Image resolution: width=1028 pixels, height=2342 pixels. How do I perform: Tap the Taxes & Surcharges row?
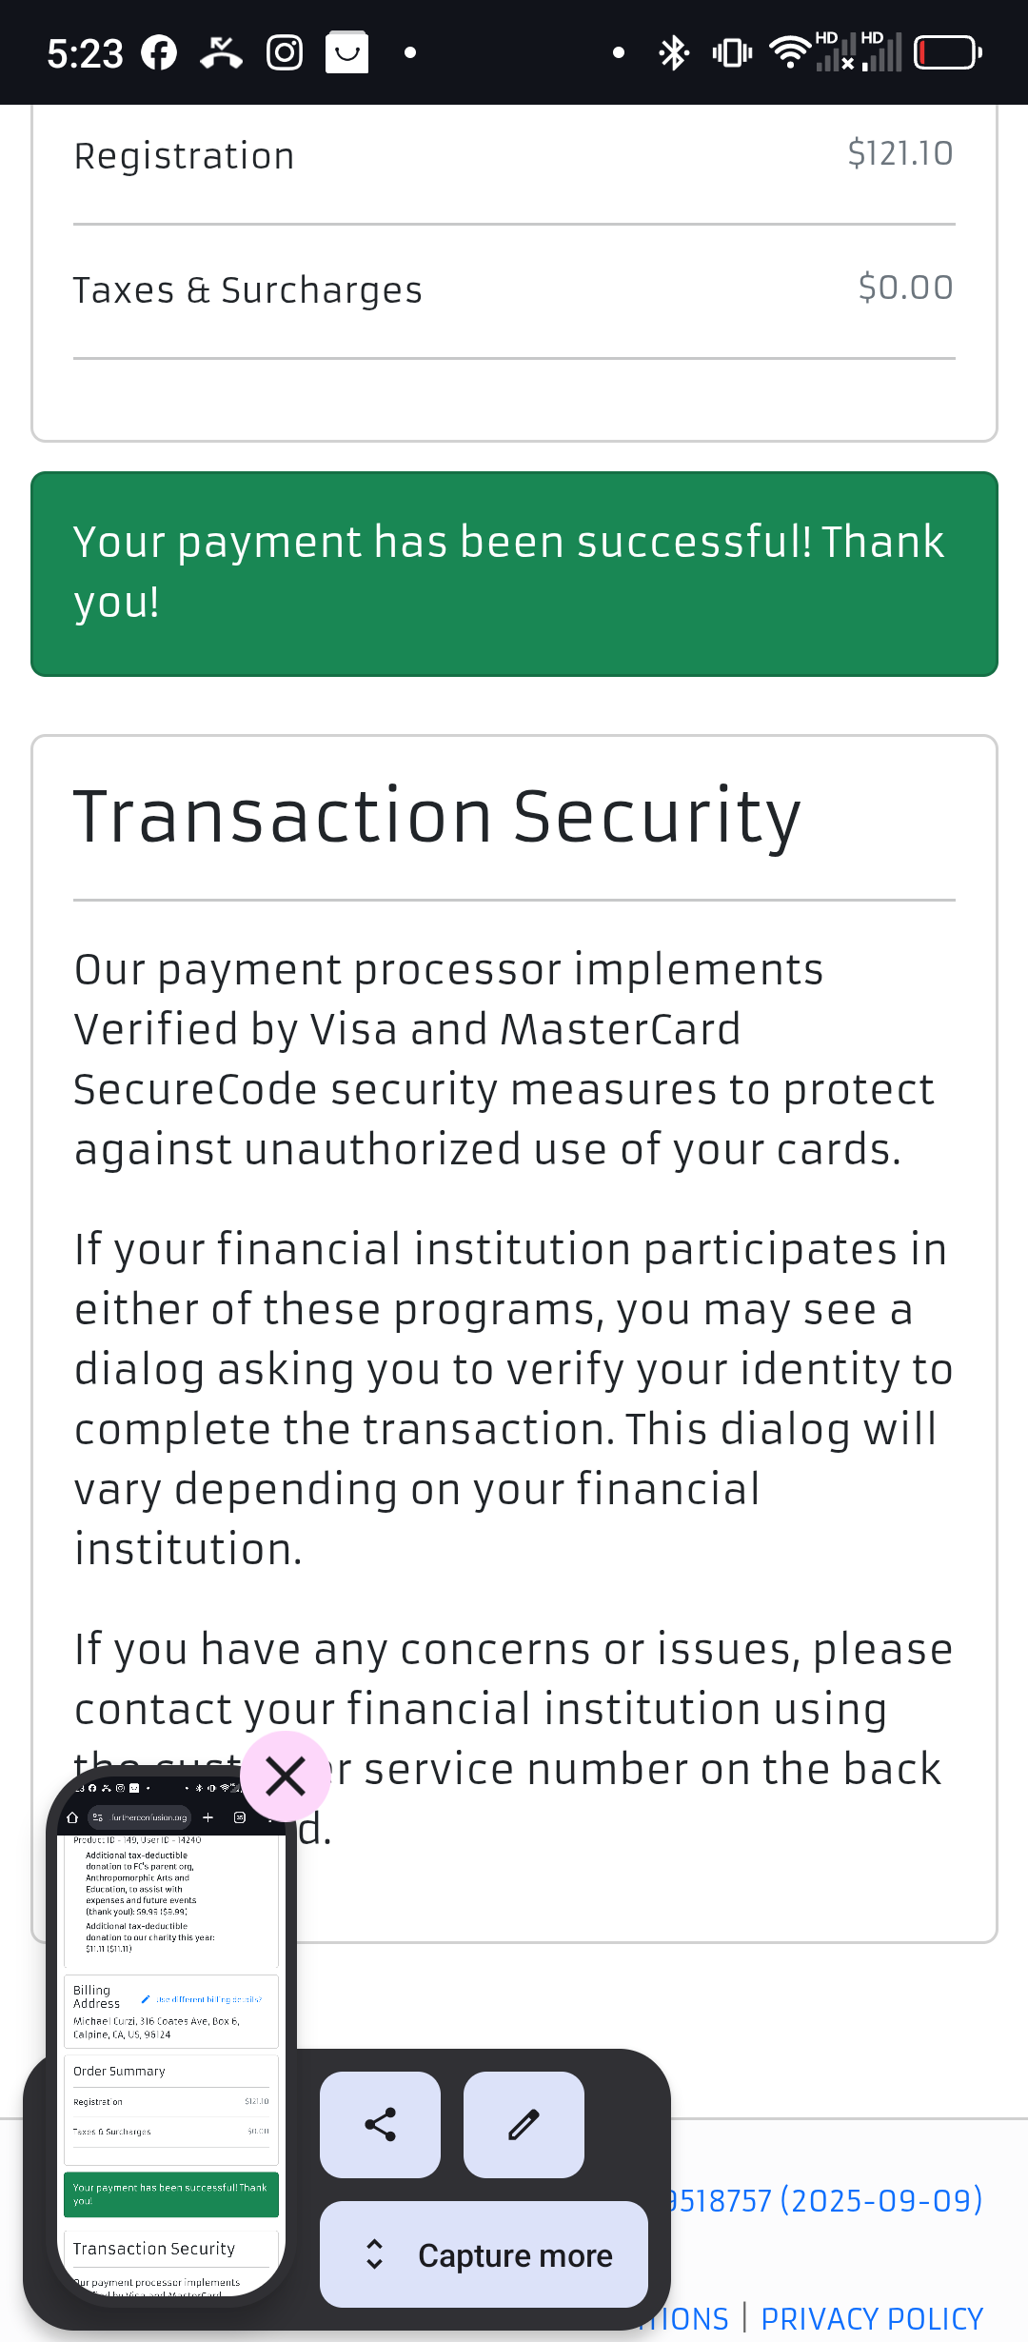[x=514, y=290]
